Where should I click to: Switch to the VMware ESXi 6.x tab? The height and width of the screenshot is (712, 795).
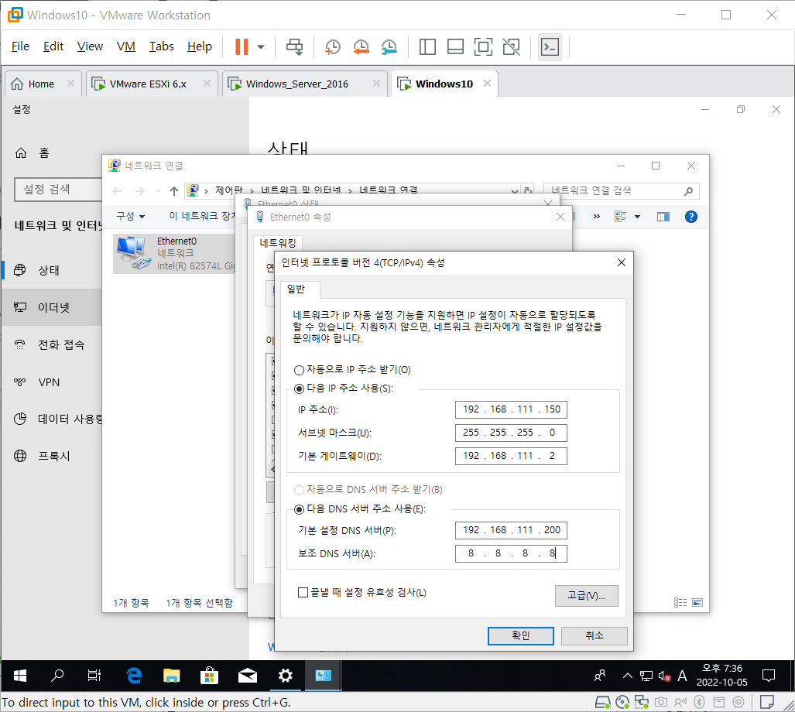tap(148, 84)
